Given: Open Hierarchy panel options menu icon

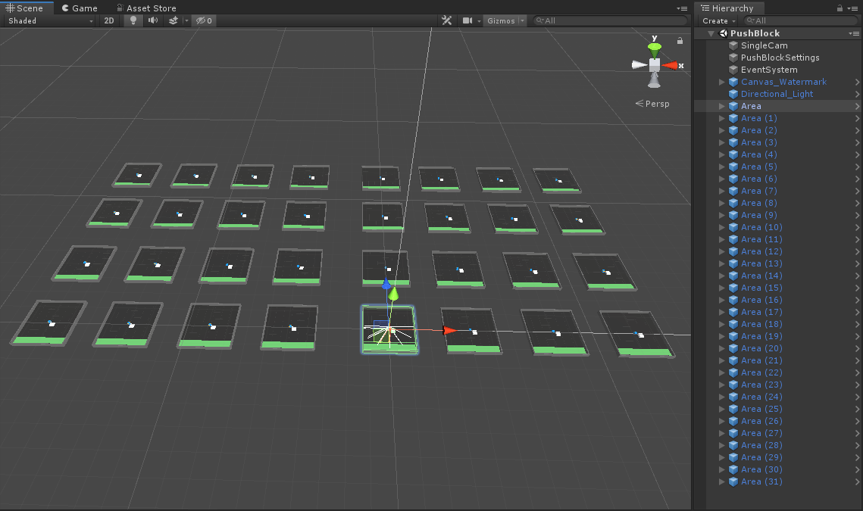Looking at the screenshot, I should tap(852, 8).
